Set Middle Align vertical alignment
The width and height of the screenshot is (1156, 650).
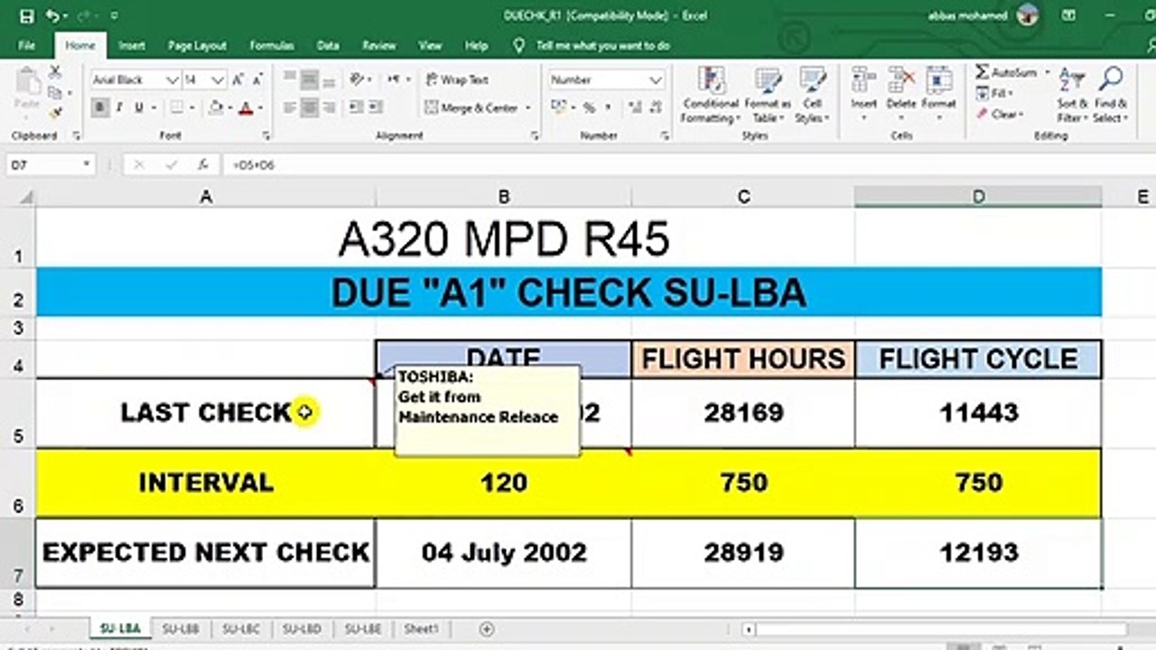point(310,79)
